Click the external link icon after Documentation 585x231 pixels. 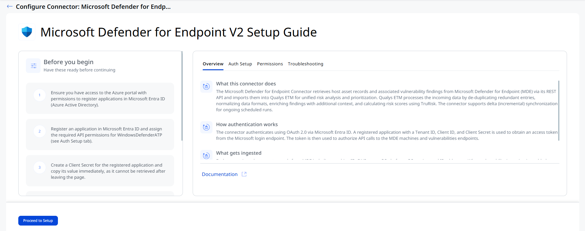point(244,174)
